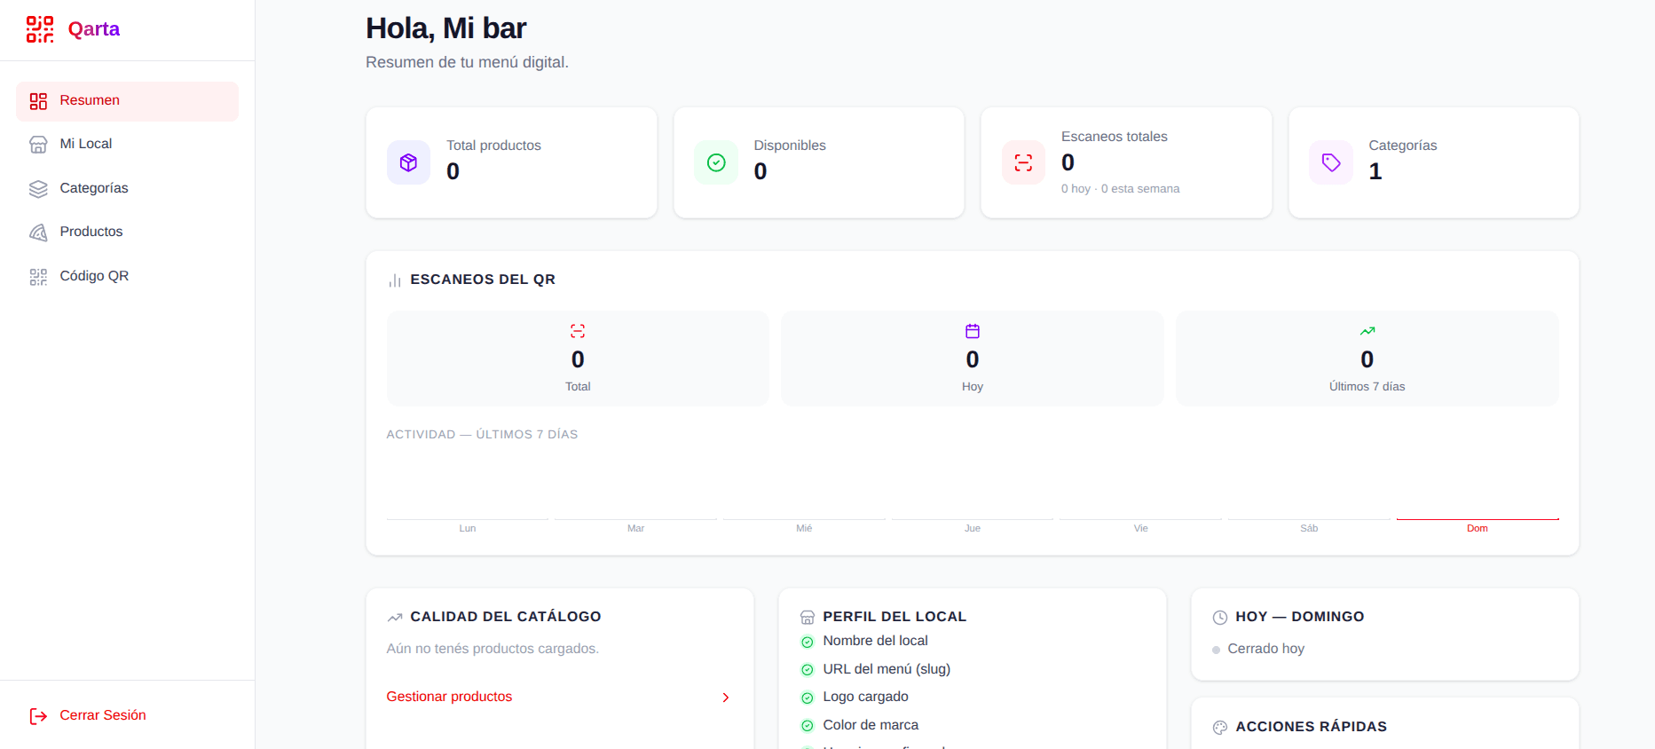Click the check icon for URL del menú
Image resolution: width=1655 pixels, height=749 pixels.
point(808,670)
